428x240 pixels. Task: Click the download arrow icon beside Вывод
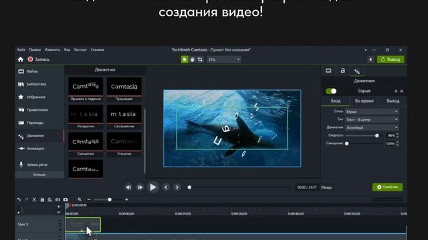pos(370,59)
